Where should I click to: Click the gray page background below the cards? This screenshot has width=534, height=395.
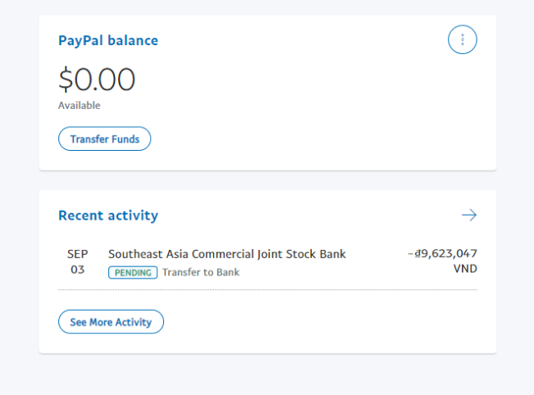(x=267, y=375)
